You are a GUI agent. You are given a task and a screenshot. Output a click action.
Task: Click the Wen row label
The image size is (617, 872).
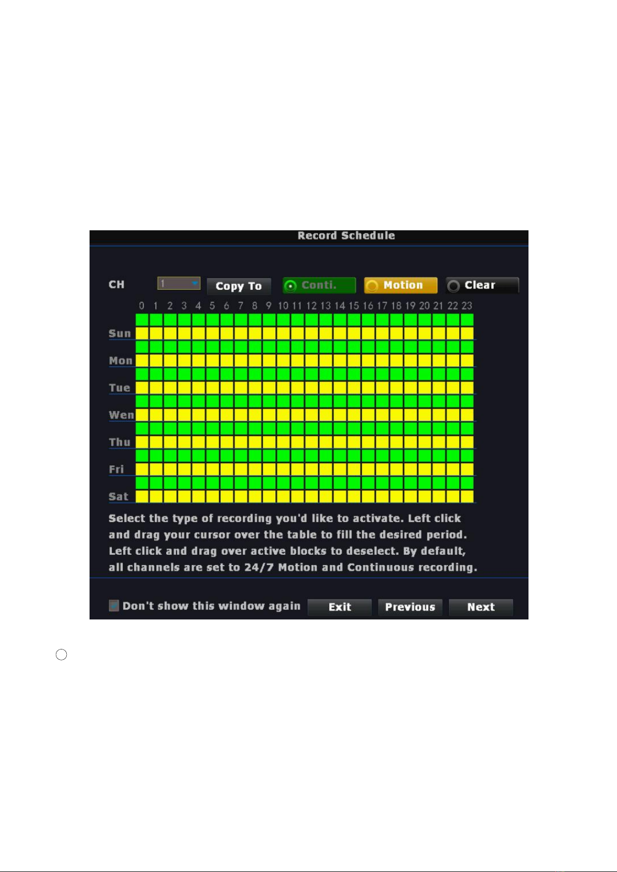tap(122, 415)
